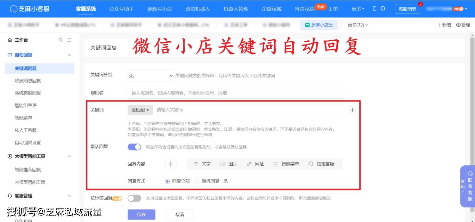Select 网址 link reply type
This screenshot has width=475, height=222.
(x=255, y=164)
